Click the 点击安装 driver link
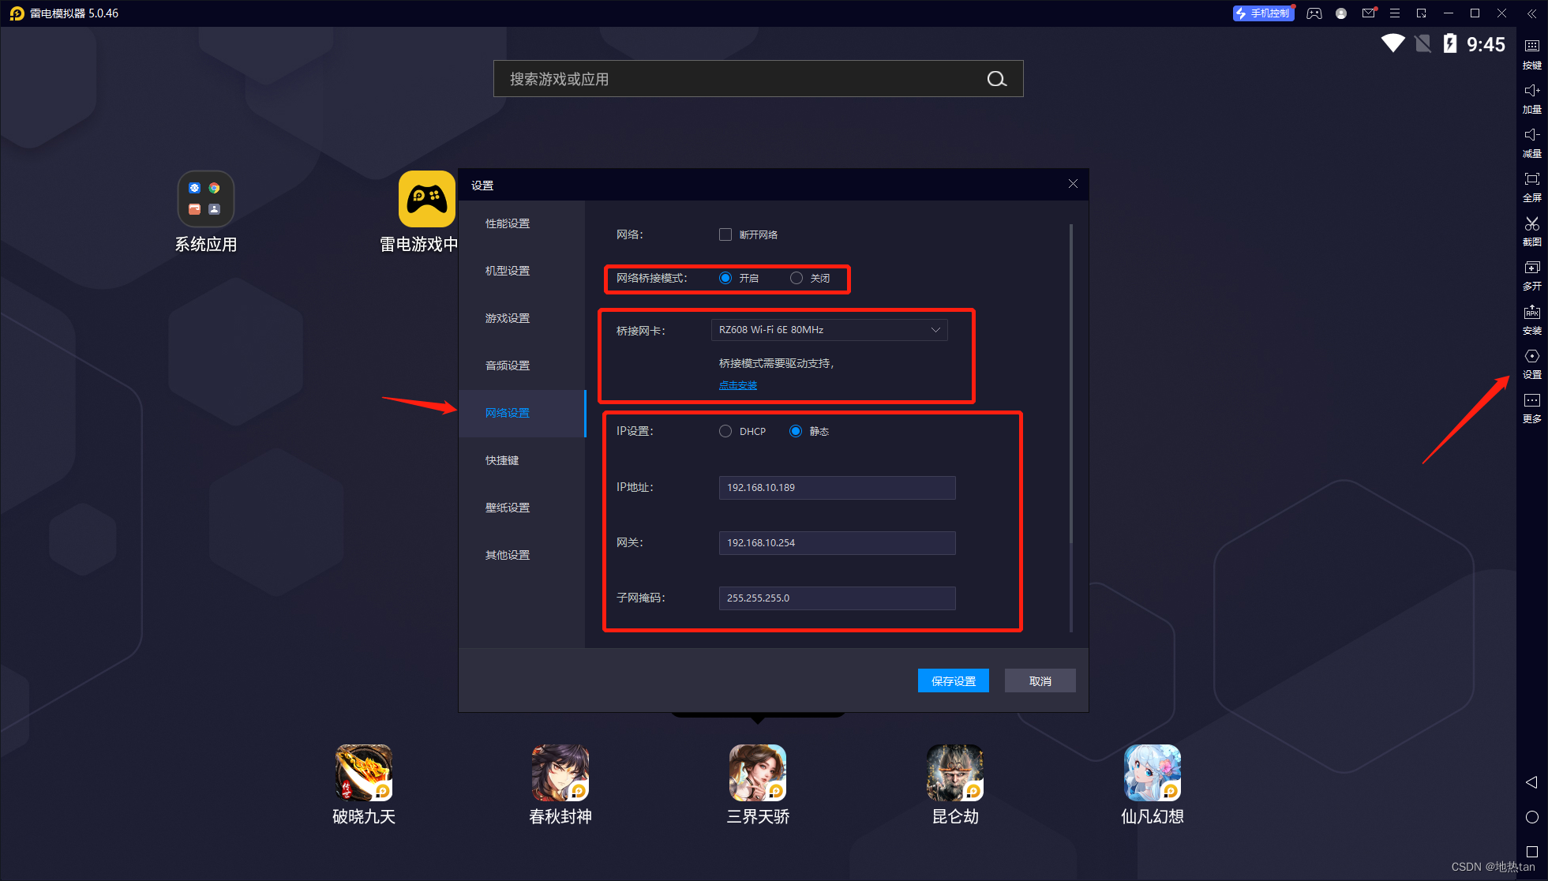1548x881 pixels. [737, 385]
